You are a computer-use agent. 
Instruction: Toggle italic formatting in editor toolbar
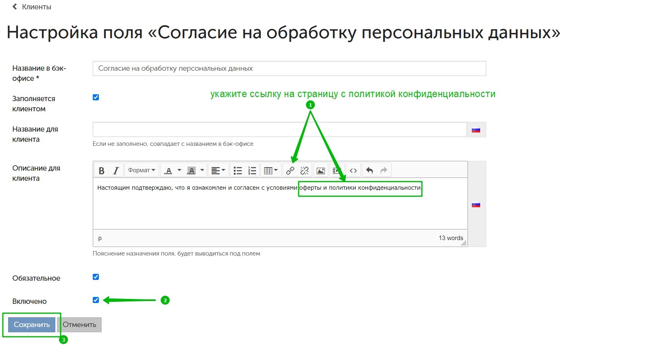point(116,171)
